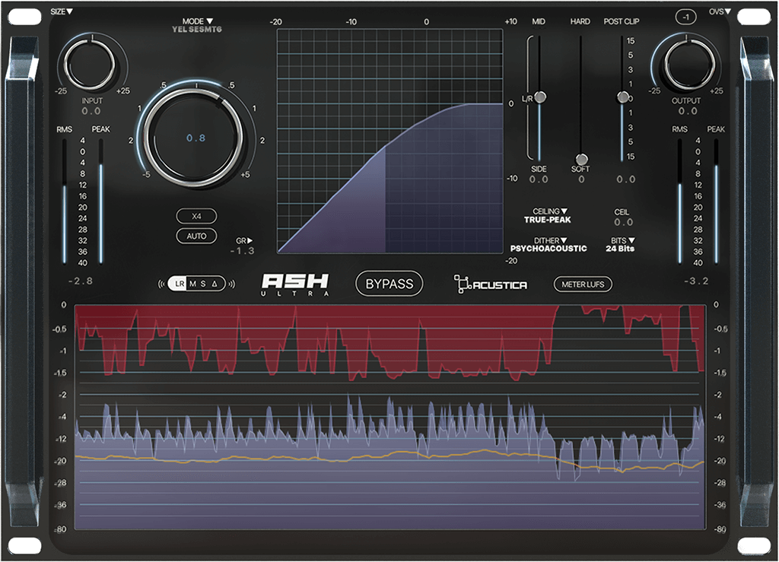Click the GR reading -1.3

pos(242,251)
